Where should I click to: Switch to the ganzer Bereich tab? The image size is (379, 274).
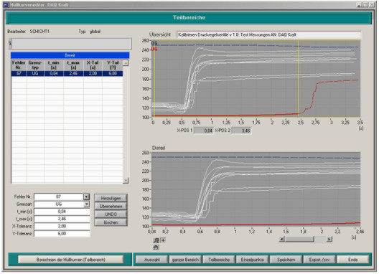click(185, 260)
